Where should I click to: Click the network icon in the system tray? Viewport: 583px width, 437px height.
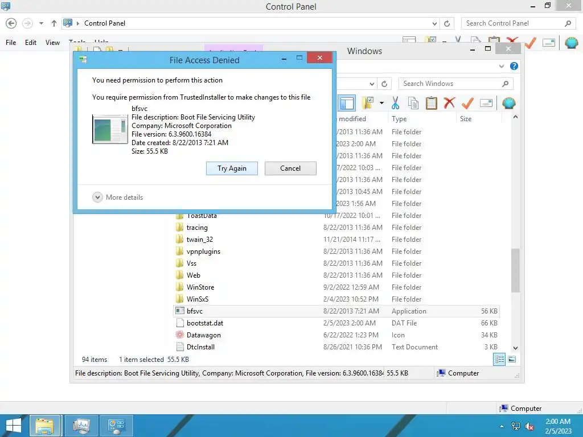pos(516,426)
